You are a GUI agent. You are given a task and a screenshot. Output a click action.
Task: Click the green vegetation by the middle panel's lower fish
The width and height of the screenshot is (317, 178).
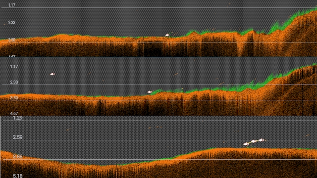coord(157,92)
